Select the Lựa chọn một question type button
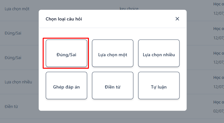 tap(113, 53)
